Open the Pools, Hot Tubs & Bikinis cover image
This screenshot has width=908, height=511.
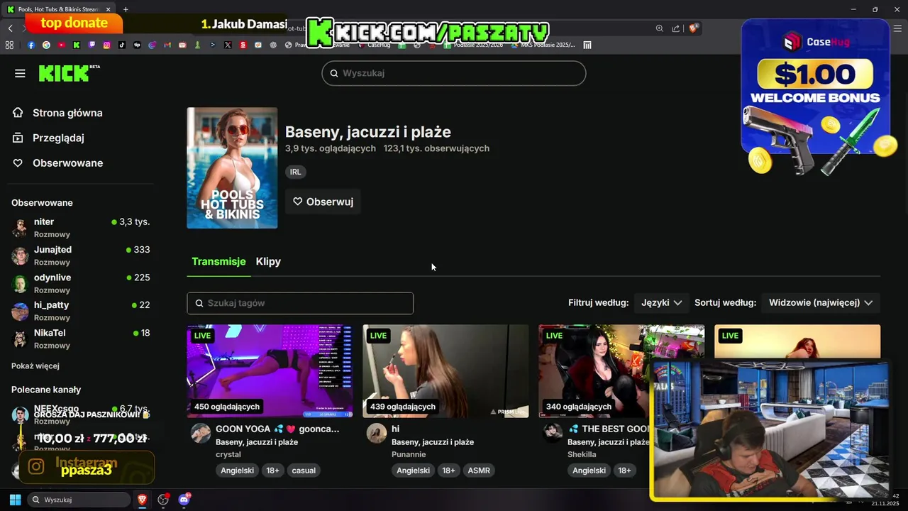(x=232, y=168)
